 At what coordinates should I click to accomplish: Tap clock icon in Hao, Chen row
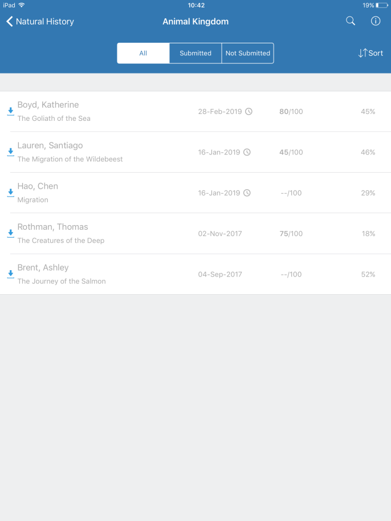tap(247, 193)
